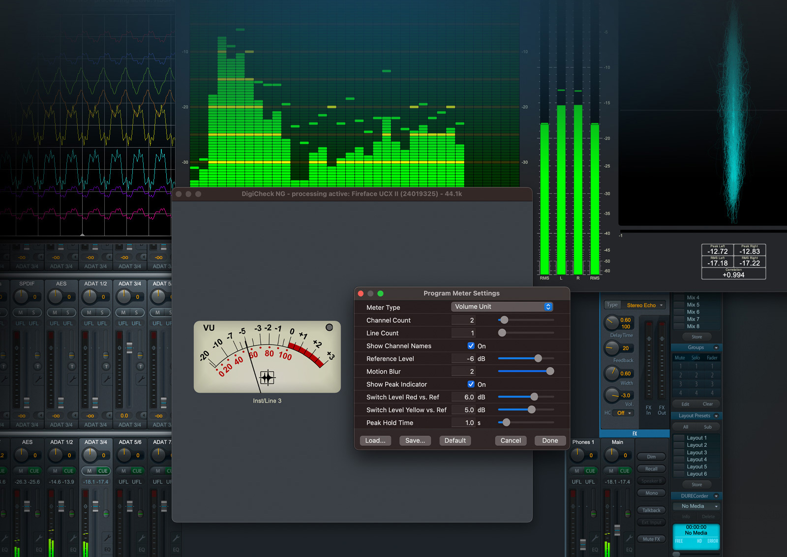Click the Feedback knob in Stereo Echo
The width and height of the screenshot is (787, 557).
612,348
